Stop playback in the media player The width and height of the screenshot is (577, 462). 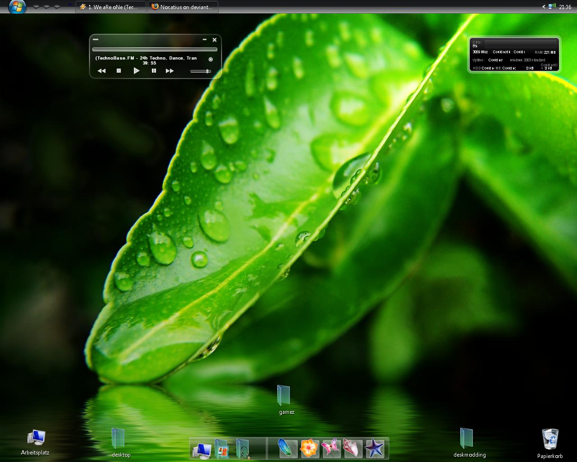119,71
